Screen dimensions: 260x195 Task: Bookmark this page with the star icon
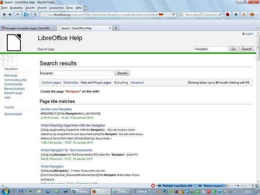(x=166, y=14)
